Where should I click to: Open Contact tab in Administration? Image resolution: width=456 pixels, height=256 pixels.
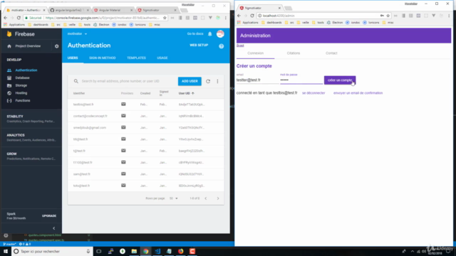(331, 53)
